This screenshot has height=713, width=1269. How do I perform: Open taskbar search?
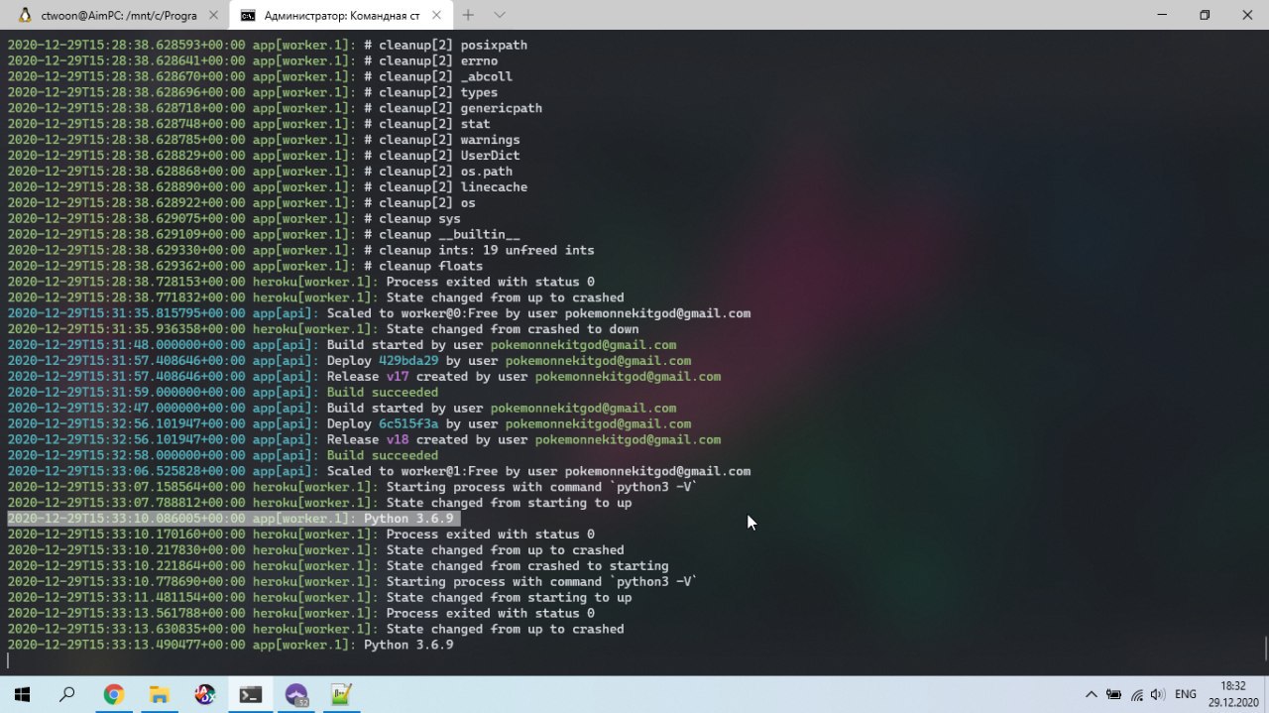pyautogui.click(x=66, y=694)
